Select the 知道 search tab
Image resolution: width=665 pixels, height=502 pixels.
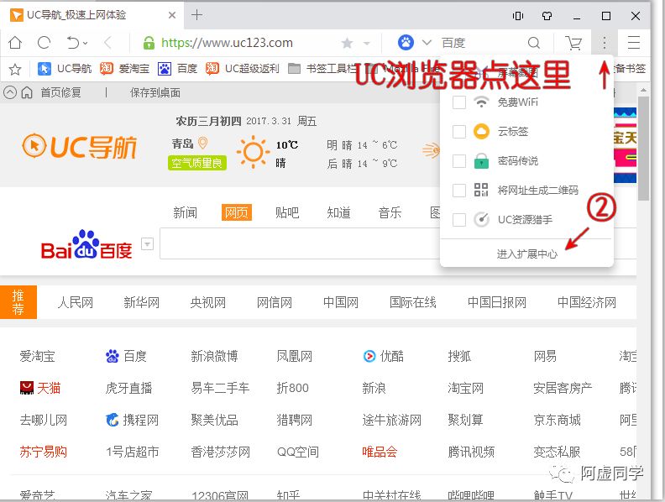pos(338,212)
